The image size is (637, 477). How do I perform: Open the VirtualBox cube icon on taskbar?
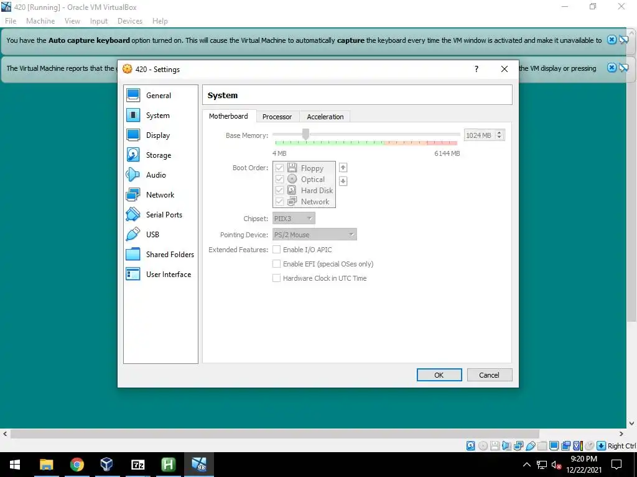(x=107, y=465)
